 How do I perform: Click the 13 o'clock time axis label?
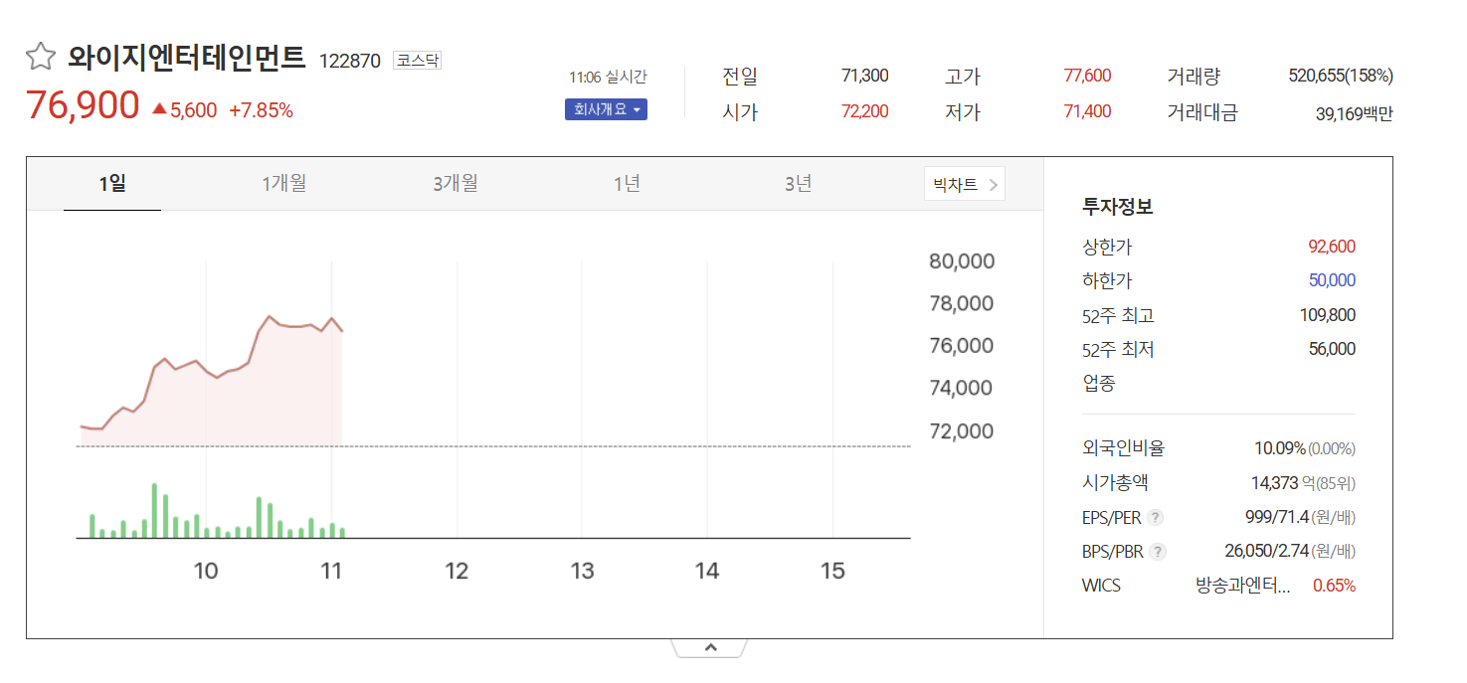click(582, 571)
